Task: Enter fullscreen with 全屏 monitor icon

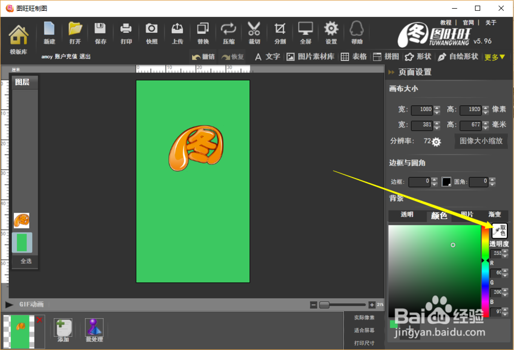Action: click(305, 33)
